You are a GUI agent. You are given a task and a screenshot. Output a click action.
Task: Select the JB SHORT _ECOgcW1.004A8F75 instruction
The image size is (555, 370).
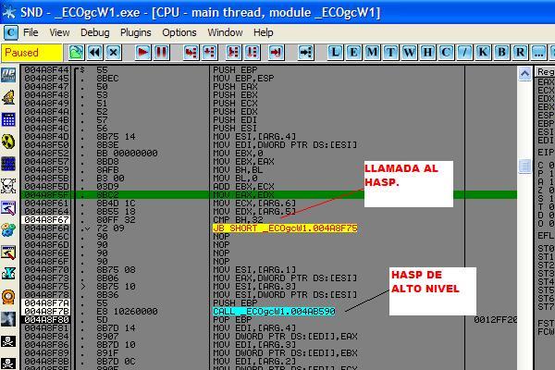[x=285, y=228]
